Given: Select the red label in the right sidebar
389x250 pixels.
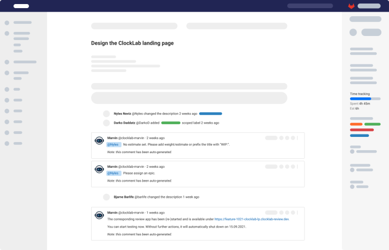Looking at the screenshot, I should [362, 130].
